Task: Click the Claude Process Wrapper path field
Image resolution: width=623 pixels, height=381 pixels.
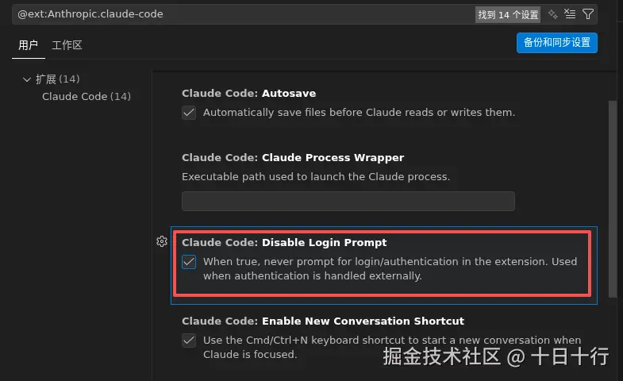Action: (x=348, y=201)
